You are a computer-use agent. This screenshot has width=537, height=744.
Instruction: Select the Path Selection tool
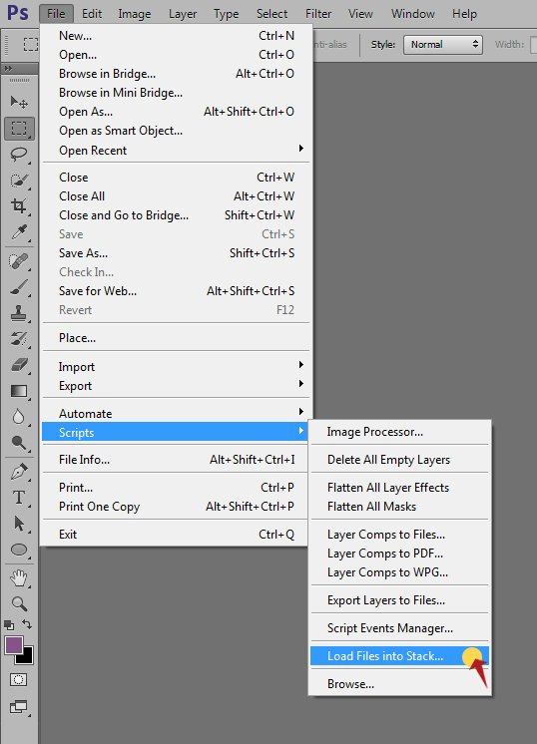(19, 524)
